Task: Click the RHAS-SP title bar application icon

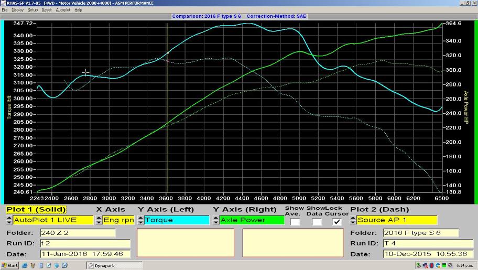Action: point(3,3)
